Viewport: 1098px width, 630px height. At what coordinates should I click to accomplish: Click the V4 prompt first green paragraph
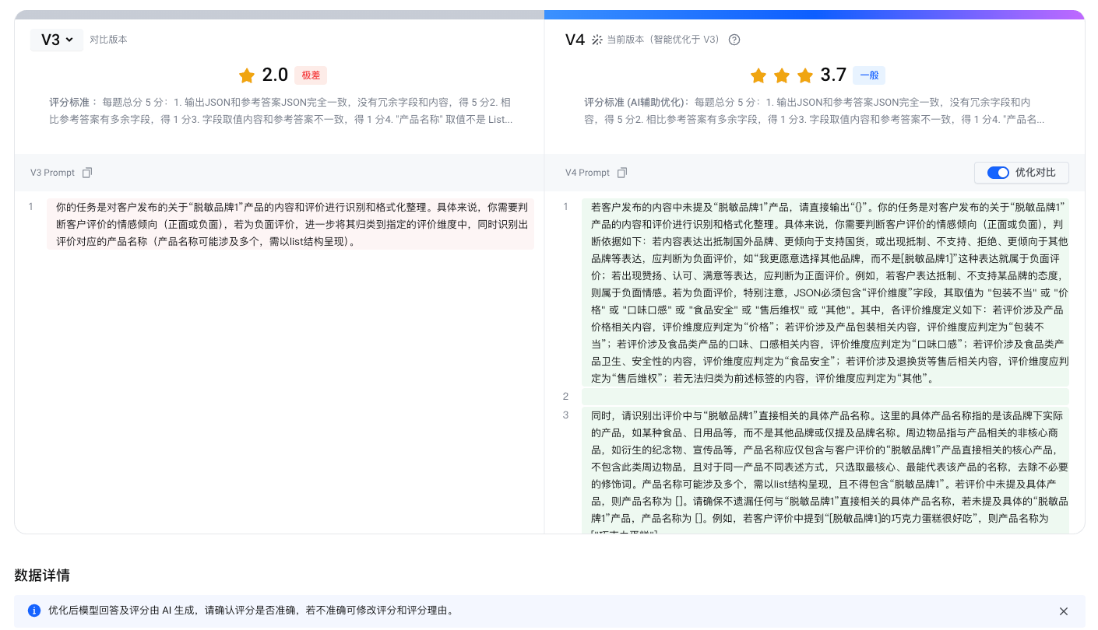[825, 292]
